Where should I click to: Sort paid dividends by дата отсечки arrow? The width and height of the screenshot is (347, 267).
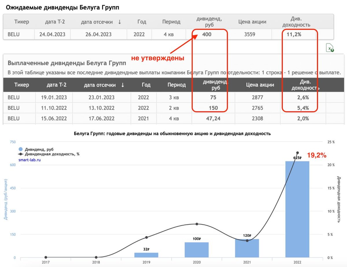pos(123,85)
